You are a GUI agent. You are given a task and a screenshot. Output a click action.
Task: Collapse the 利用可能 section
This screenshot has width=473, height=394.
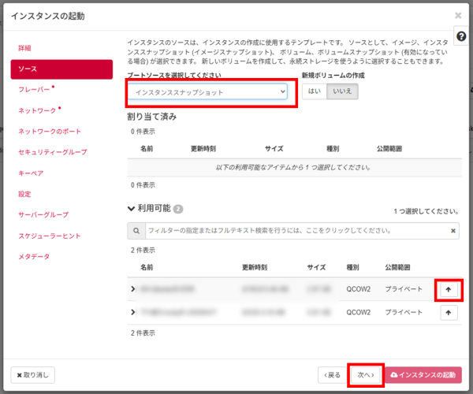click(131, 209)
